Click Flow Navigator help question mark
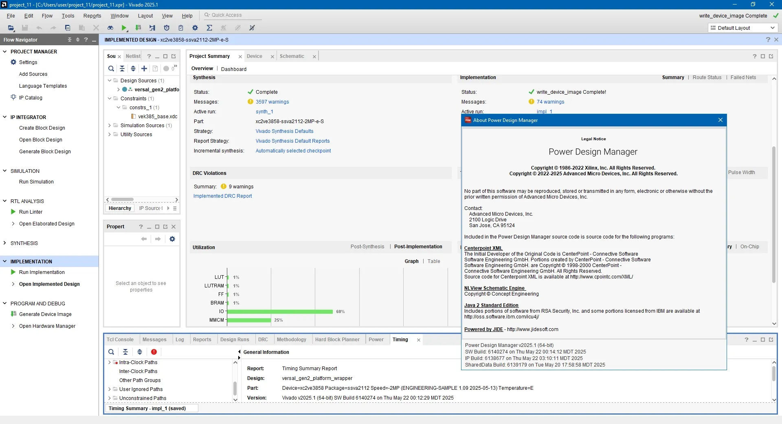Screen dimensions: 782x424 pos(86,40)
